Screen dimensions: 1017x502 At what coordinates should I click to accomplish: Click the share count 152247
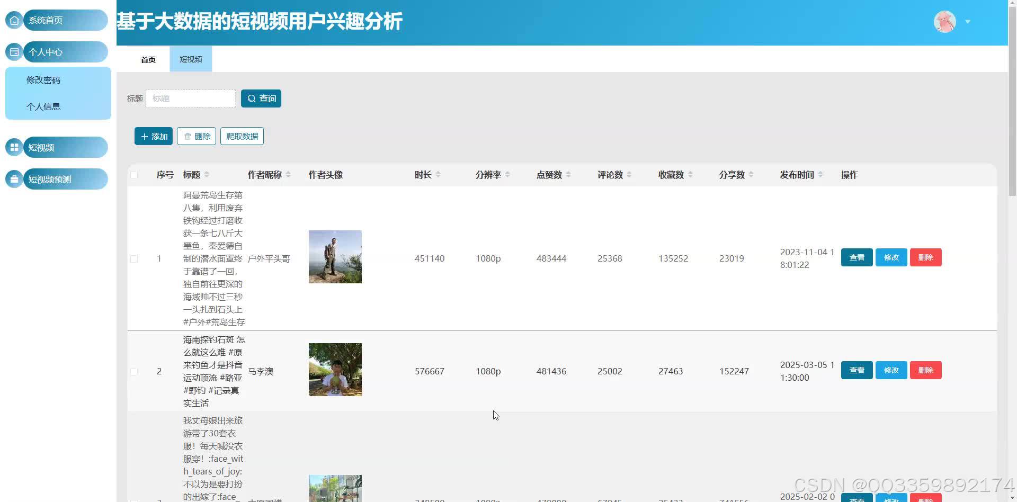(734, 371)
